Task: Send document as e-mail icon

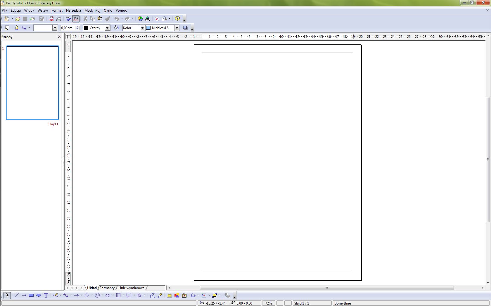Action: tap(32, 19)
